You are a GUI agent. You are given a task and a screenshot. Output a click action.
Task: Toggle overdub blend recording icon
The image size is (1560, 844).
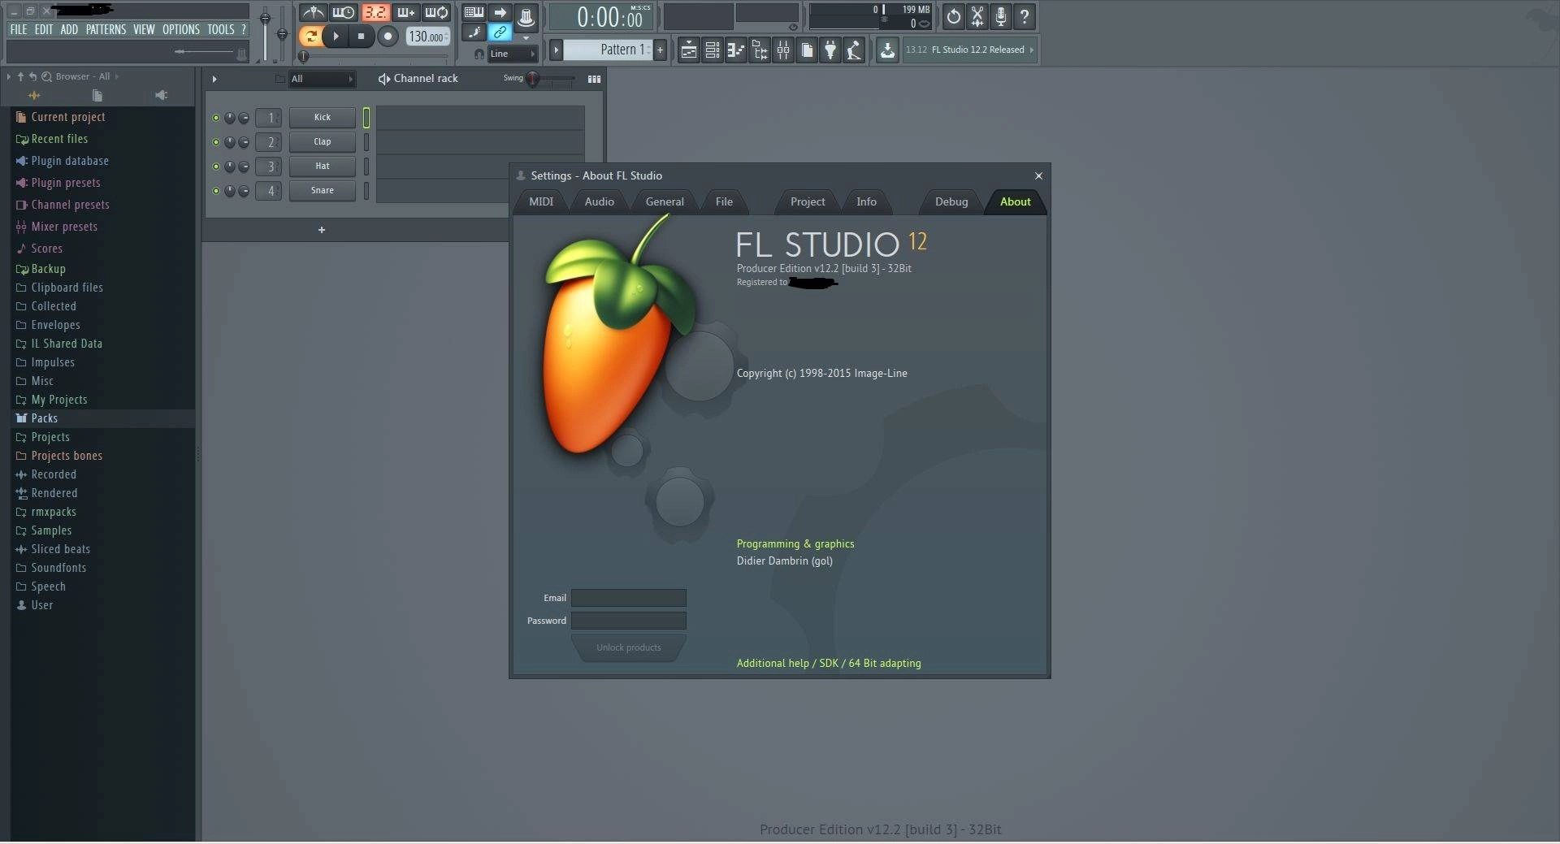405,13
